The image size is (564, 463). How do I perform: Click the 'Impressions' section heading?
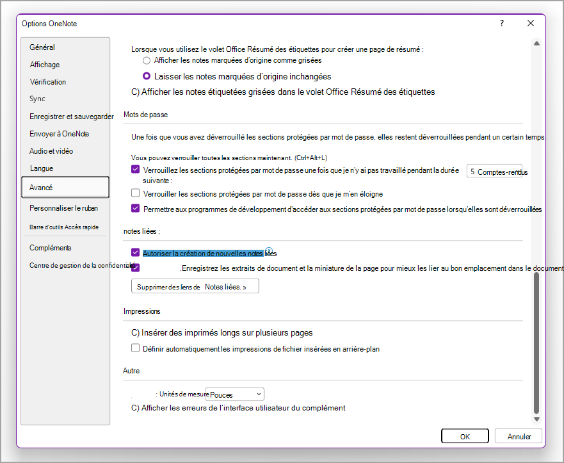[141, 311]
